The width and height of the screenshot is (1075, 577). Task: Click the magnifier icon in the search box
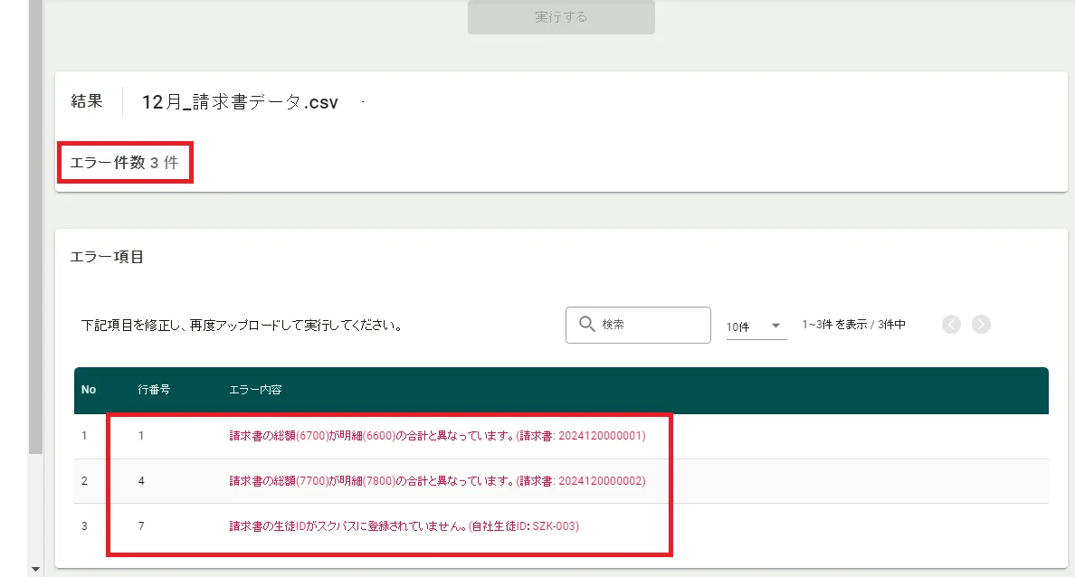pyautogui.click(x=587, y=324)
